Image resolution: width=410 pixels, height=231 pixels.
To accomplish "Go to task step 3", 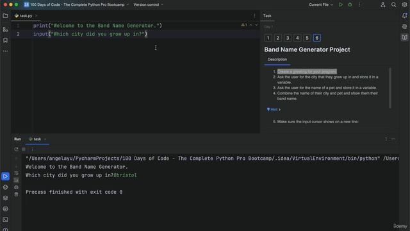I will (x=288, y=38).
